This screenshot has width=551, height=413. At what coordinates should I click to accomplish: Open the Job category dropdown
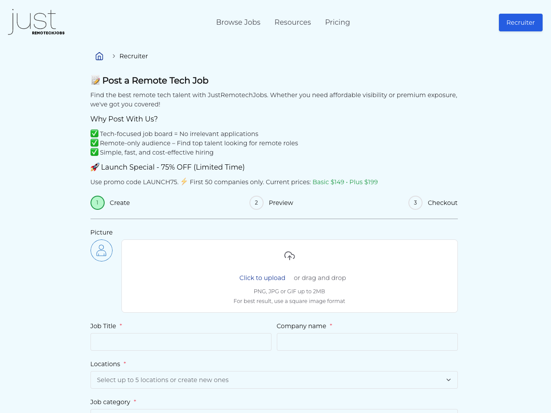coord(274,411)
